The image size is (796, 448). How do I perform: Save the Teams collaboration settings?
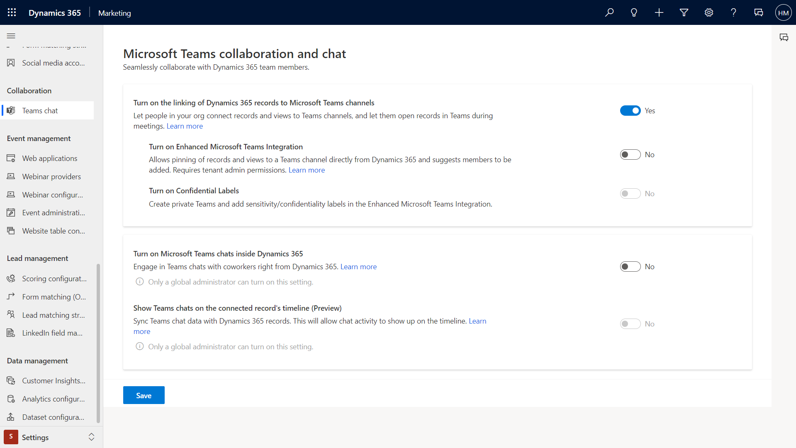click(144, 395)
